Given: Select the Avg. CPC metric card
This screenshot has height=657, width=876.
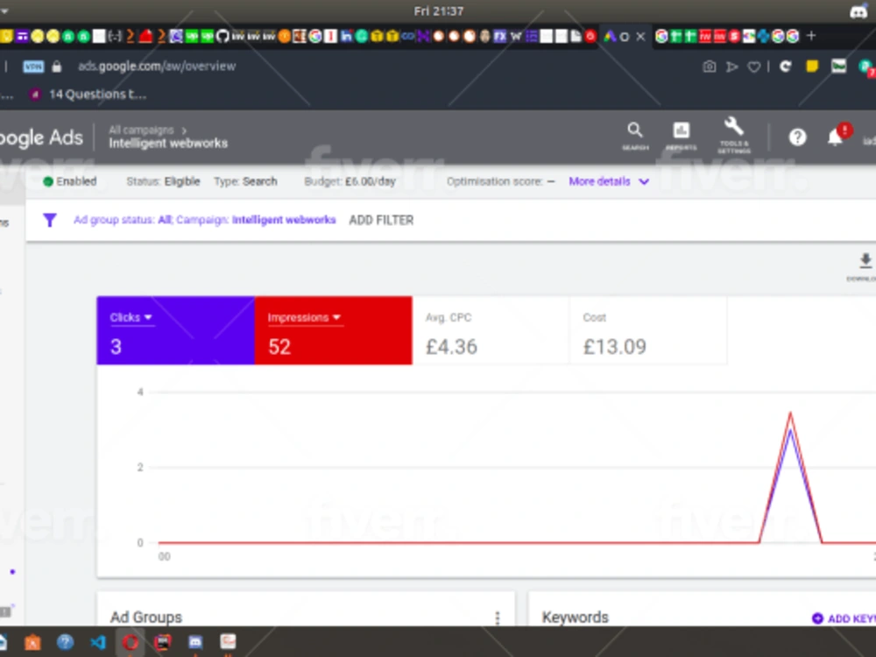Looking at the screenshot, I should tap(491, 331).
